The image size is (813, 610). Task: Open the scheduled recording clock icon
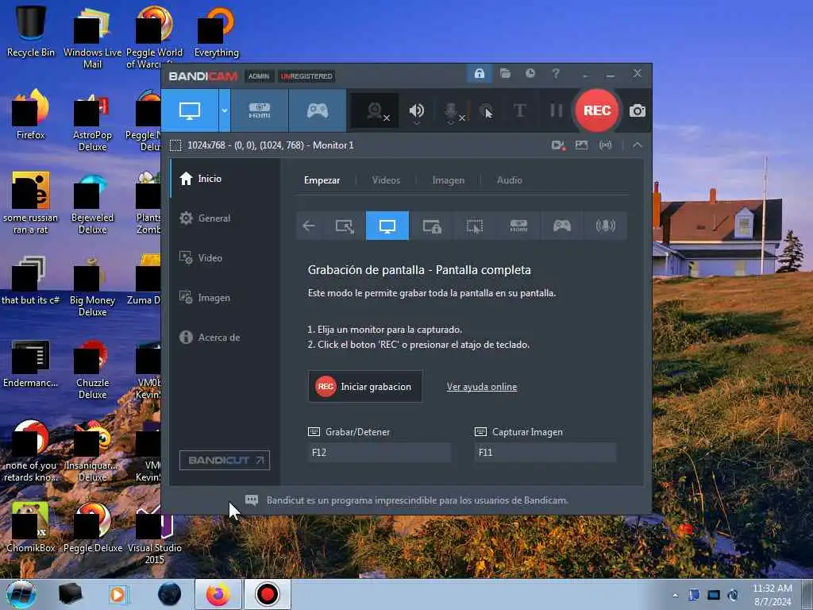point(530,74)
